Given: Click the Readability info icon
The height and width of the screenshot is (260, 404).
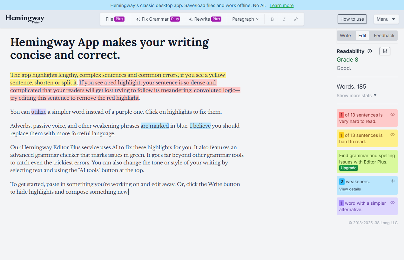Looking at the screenshot, I should coord(370,51).
